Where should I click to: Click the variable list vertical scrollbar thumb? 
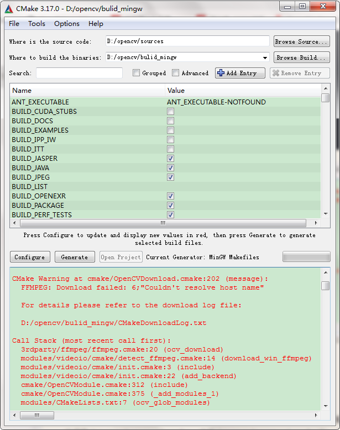click(326, 98)
